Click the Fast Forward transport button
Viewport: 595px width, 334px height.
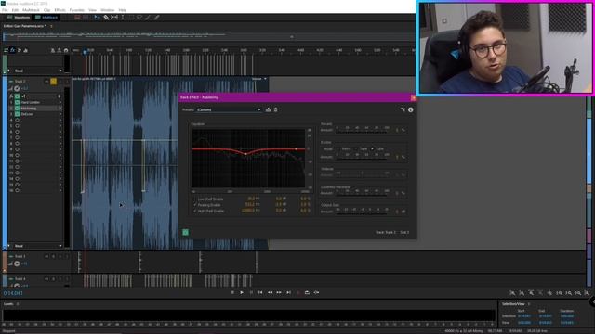tap(279, 293)
